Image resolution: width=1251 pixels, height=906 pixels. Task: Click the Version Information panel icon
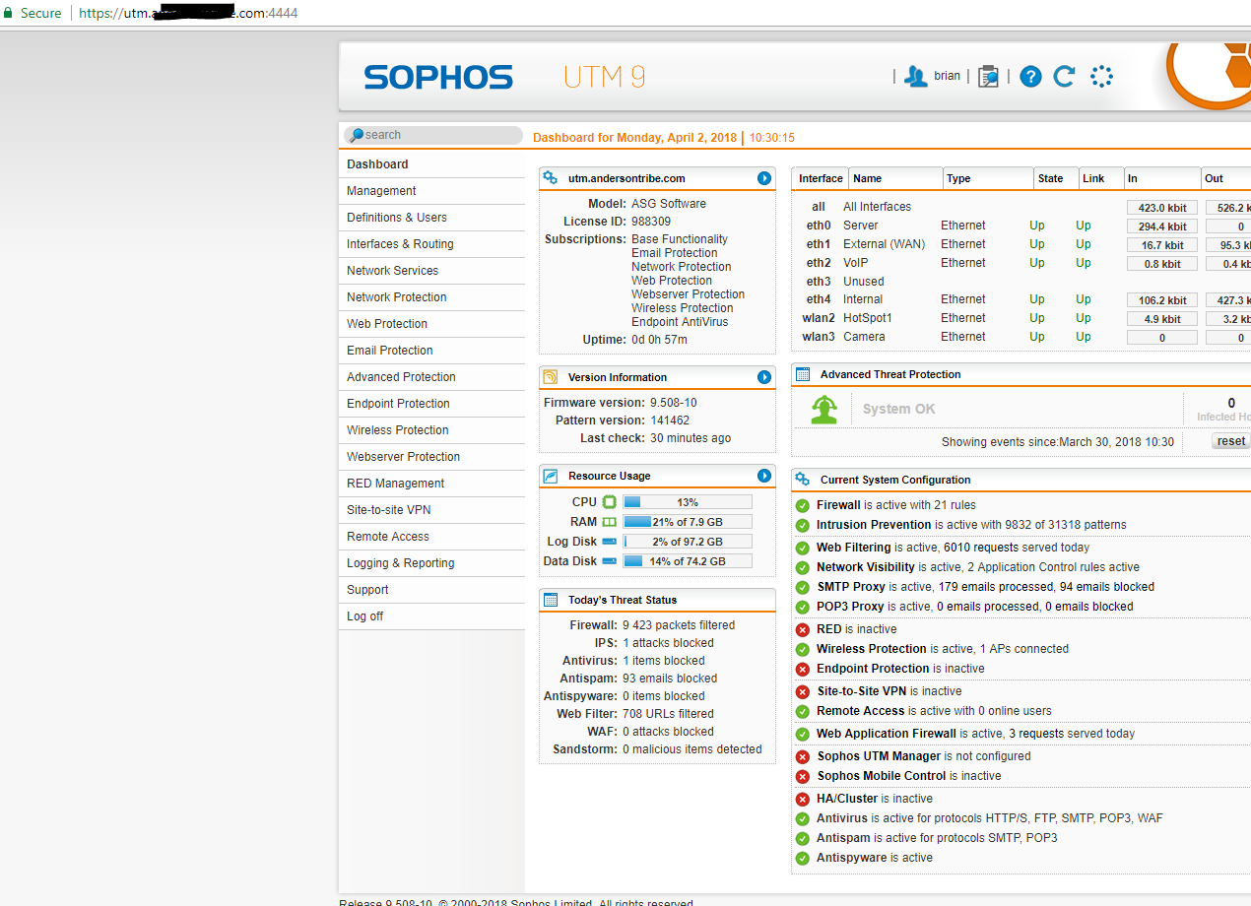551,377
